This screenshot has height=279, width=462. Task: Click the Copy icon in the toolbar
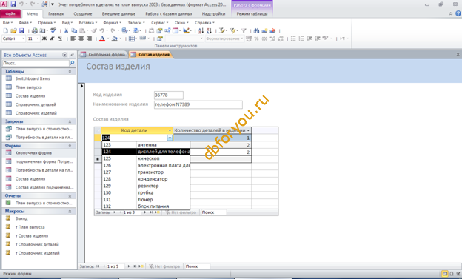pos(74,30)
